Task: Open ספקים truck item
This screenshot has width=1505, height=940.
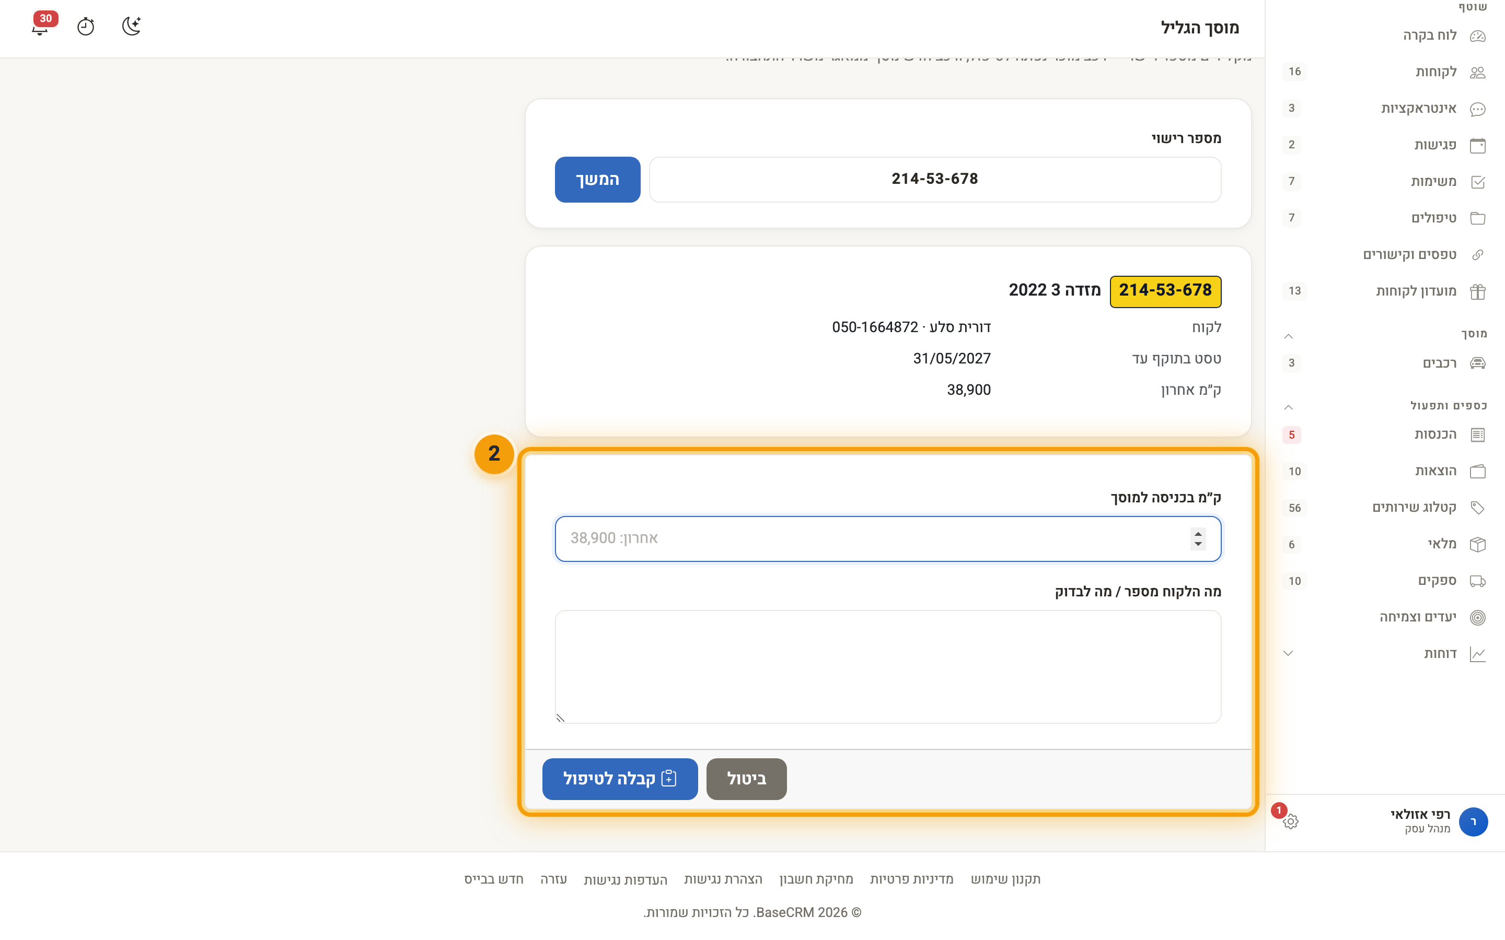Action: (x=1385, y=581)
